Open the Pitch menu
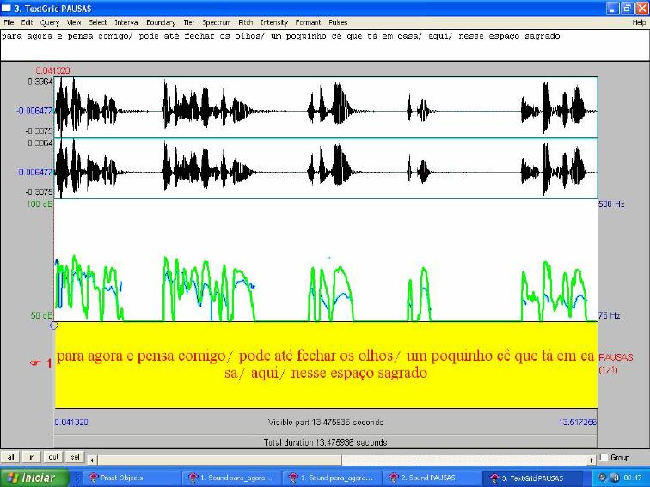The height and width of the screenshot is (487, 650). point(245,22)
